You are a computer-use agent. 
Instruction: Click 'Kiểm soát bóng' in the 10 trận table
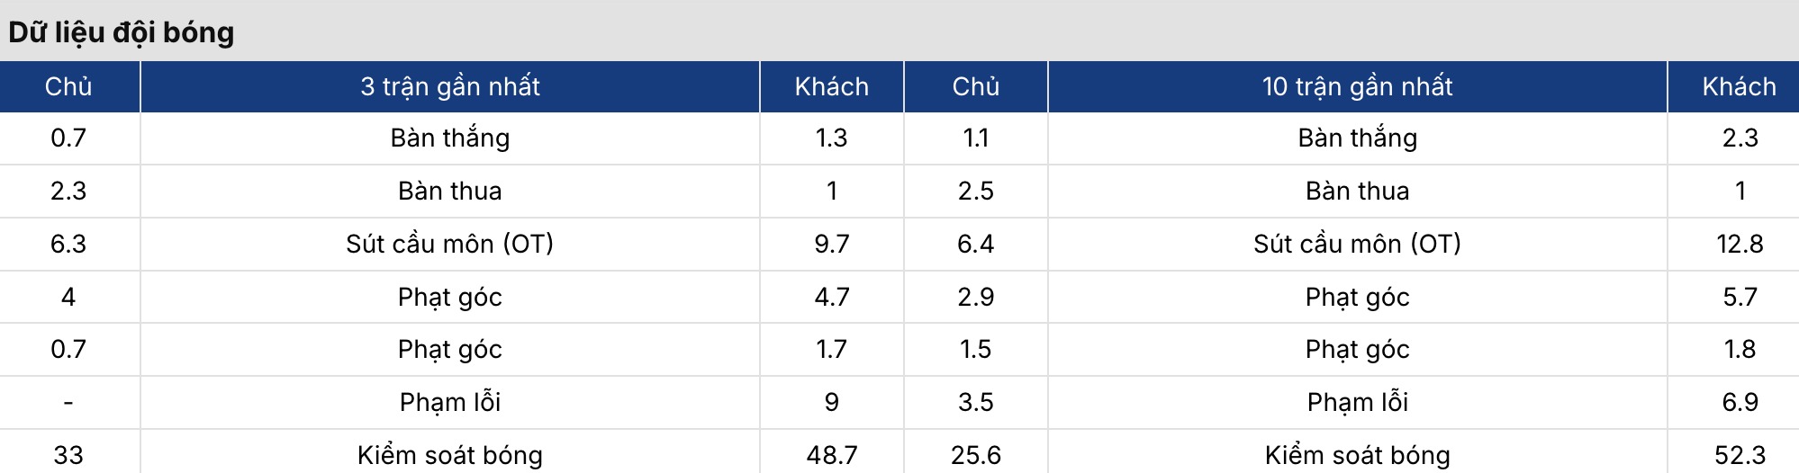point(1358,455)
